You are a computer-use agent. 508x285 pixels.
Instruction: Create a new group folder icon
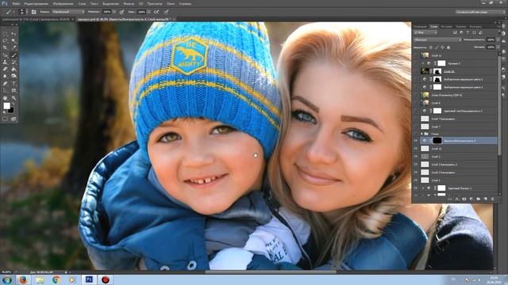coord(478,199)
